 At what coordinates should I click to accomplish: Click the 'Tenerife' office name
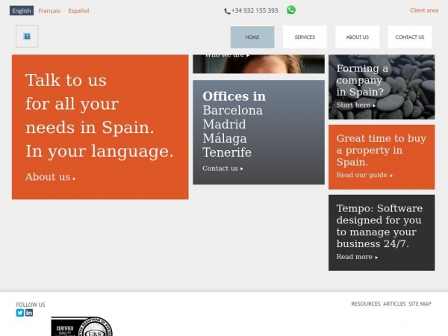point(227,152)
